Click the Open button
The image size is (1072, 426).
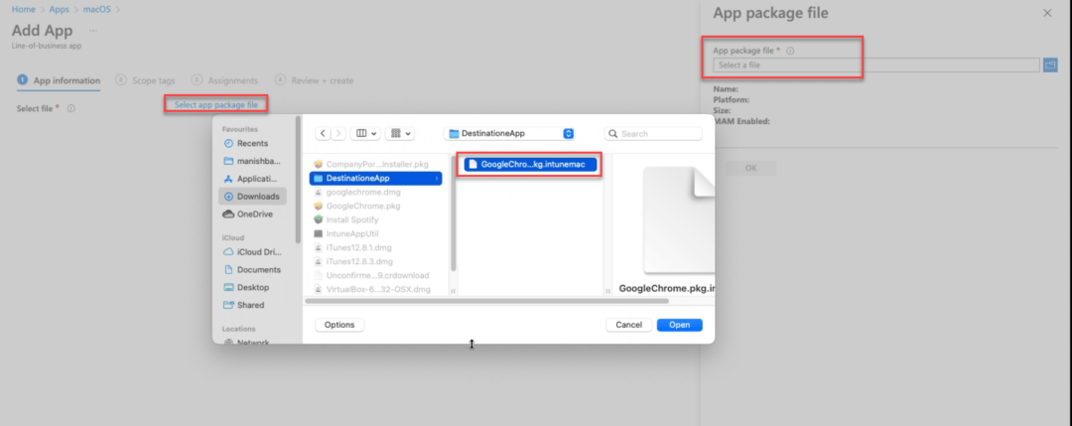coord(680,325)
